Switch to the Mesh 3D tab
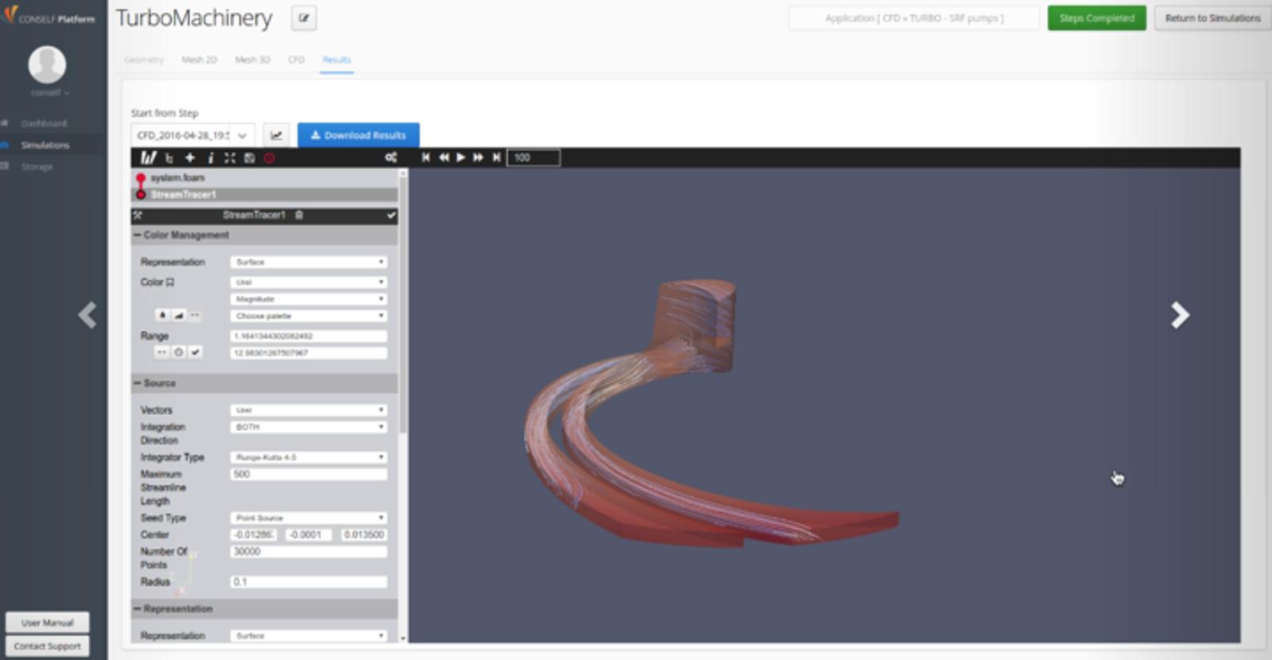The height and width of the screenshot is (660, 1272). coord(252,60)
